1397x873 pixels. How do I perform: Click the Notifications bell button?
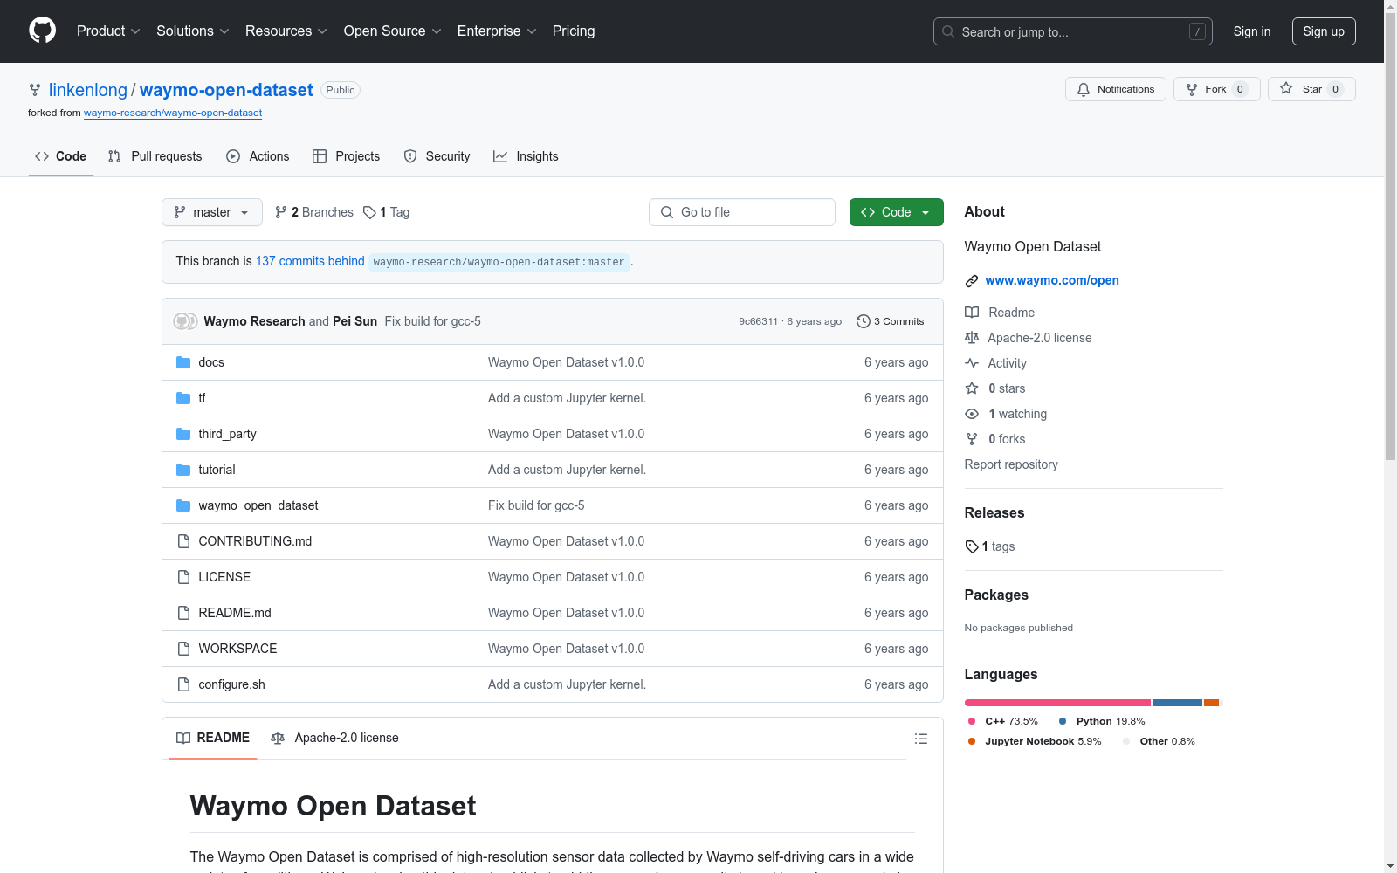[x=1115, y=89]
